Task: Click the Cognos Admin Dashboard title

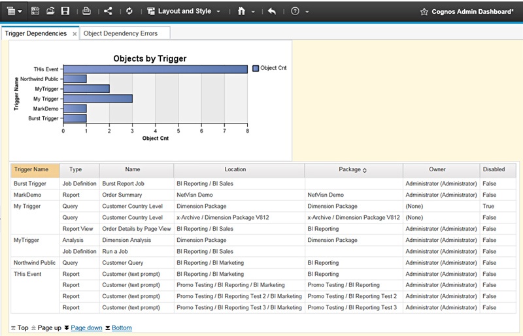Action: click(x=472, y=12)
